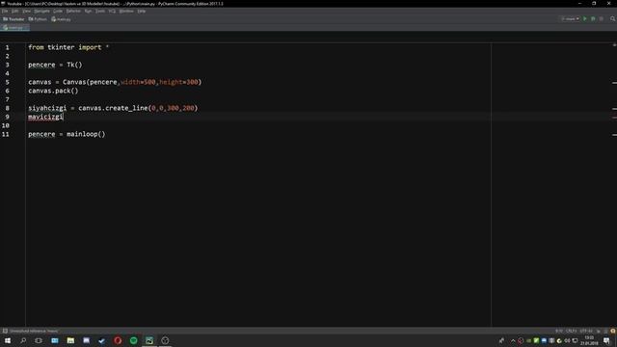Open the Refactor menu

[73, 11]
